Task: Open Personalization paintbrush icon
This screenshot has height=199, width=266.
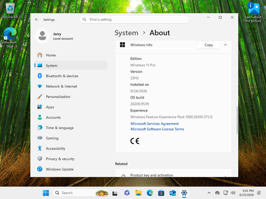Action: coord(40,97)
